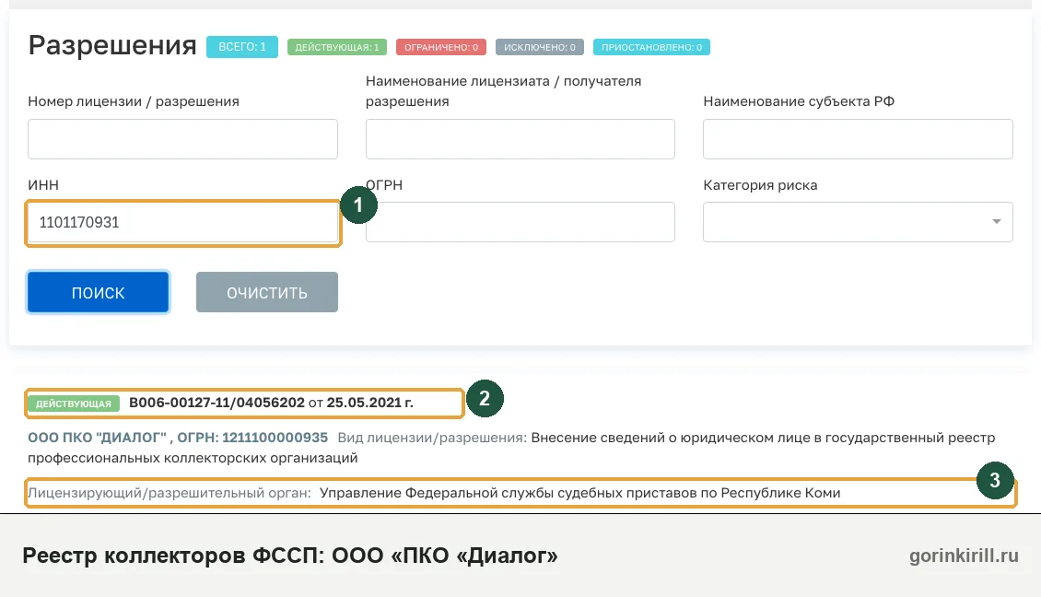Click the ПРИОСТАНОВЛЕНО: 0 badge

click(x=651, y=47)
